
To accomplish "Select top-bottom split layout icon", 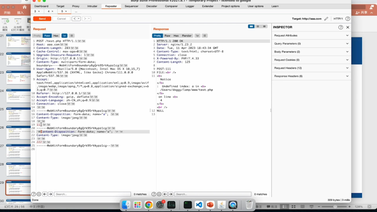I will click(258, 26).
